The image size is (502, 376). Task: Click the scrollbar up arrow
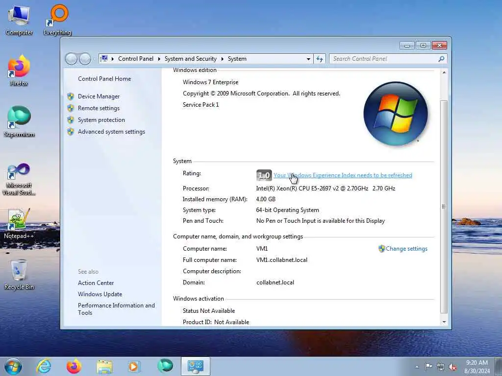tap(444, 72)
